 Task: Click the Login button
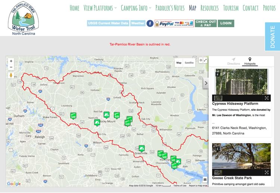coord(226,23)
